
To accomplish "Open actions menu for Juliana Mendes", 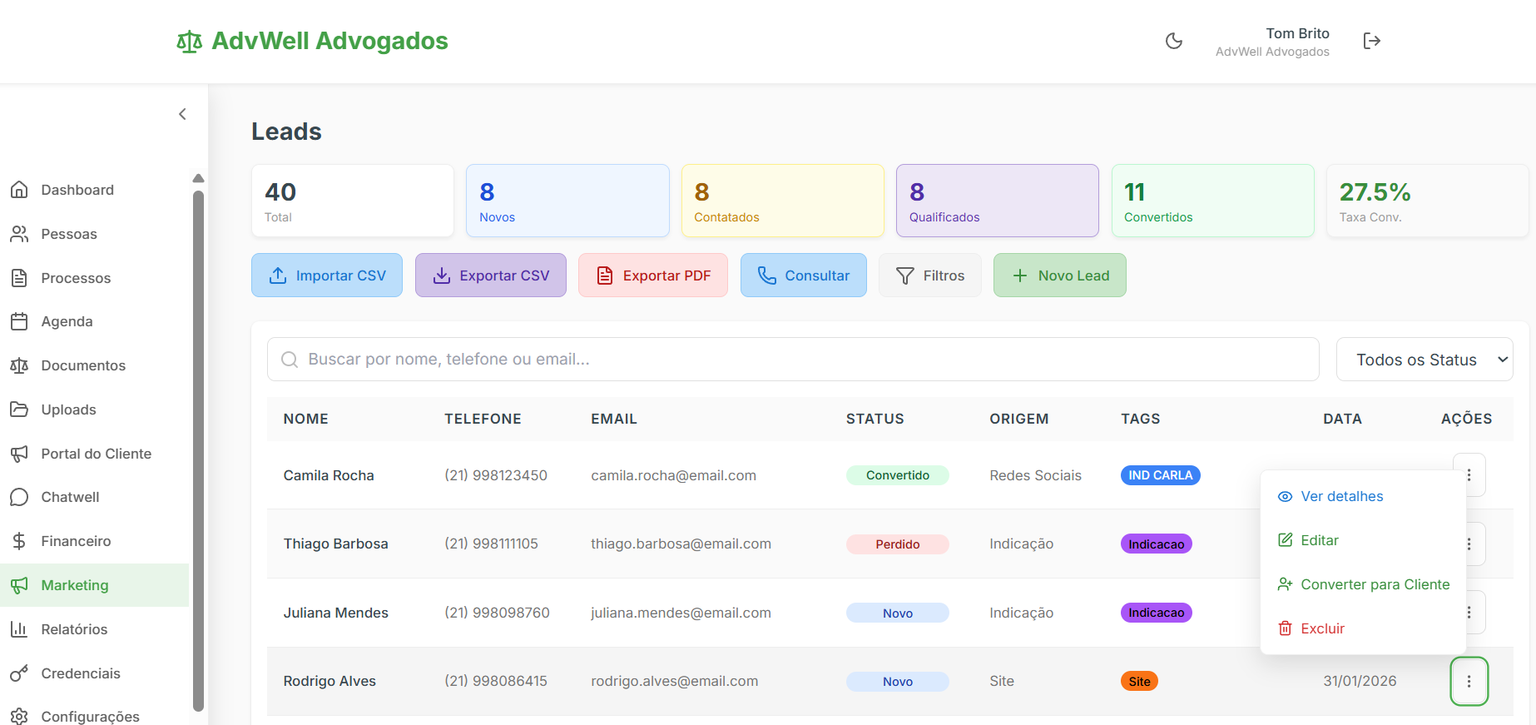I will pos(1469,612).
